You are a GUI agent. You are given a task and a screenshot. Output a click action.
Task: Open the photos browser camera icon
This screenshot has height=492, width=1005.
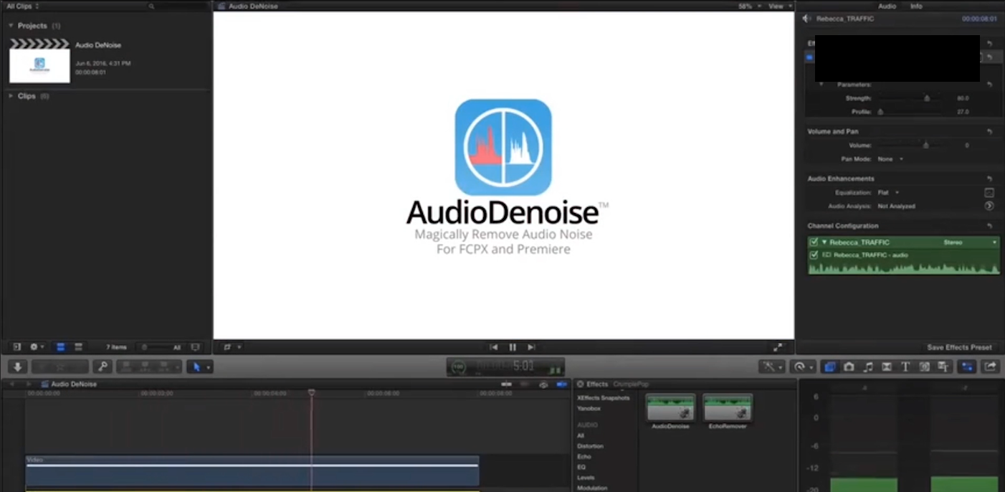[x=849, y=366]
